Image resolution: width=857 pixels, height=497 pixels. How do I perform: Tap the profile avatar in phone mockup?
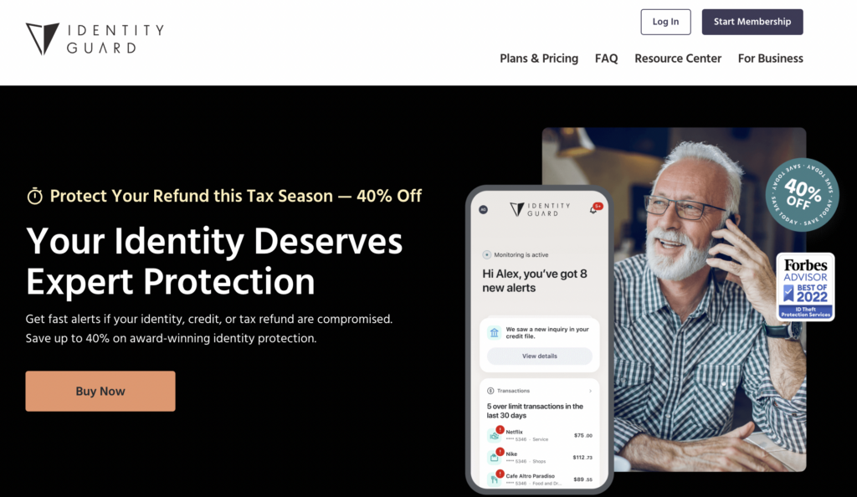pyautogui.click(x=483, y=210)
